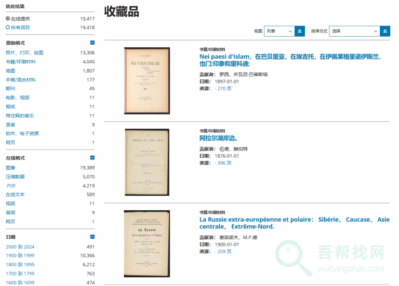Viewport: 399px width, 286px height.
Task: Filter by 软件、电子资源 format
Action: (x=22, y=133)
